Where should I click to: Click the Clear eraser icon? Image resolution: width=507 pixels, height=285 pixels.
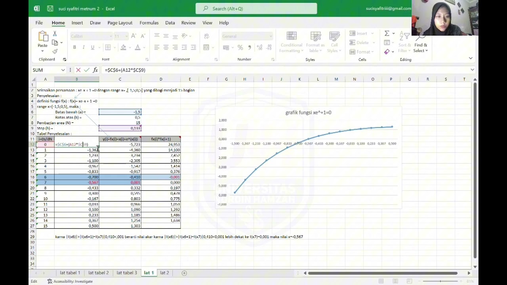(x=387, y=51)
